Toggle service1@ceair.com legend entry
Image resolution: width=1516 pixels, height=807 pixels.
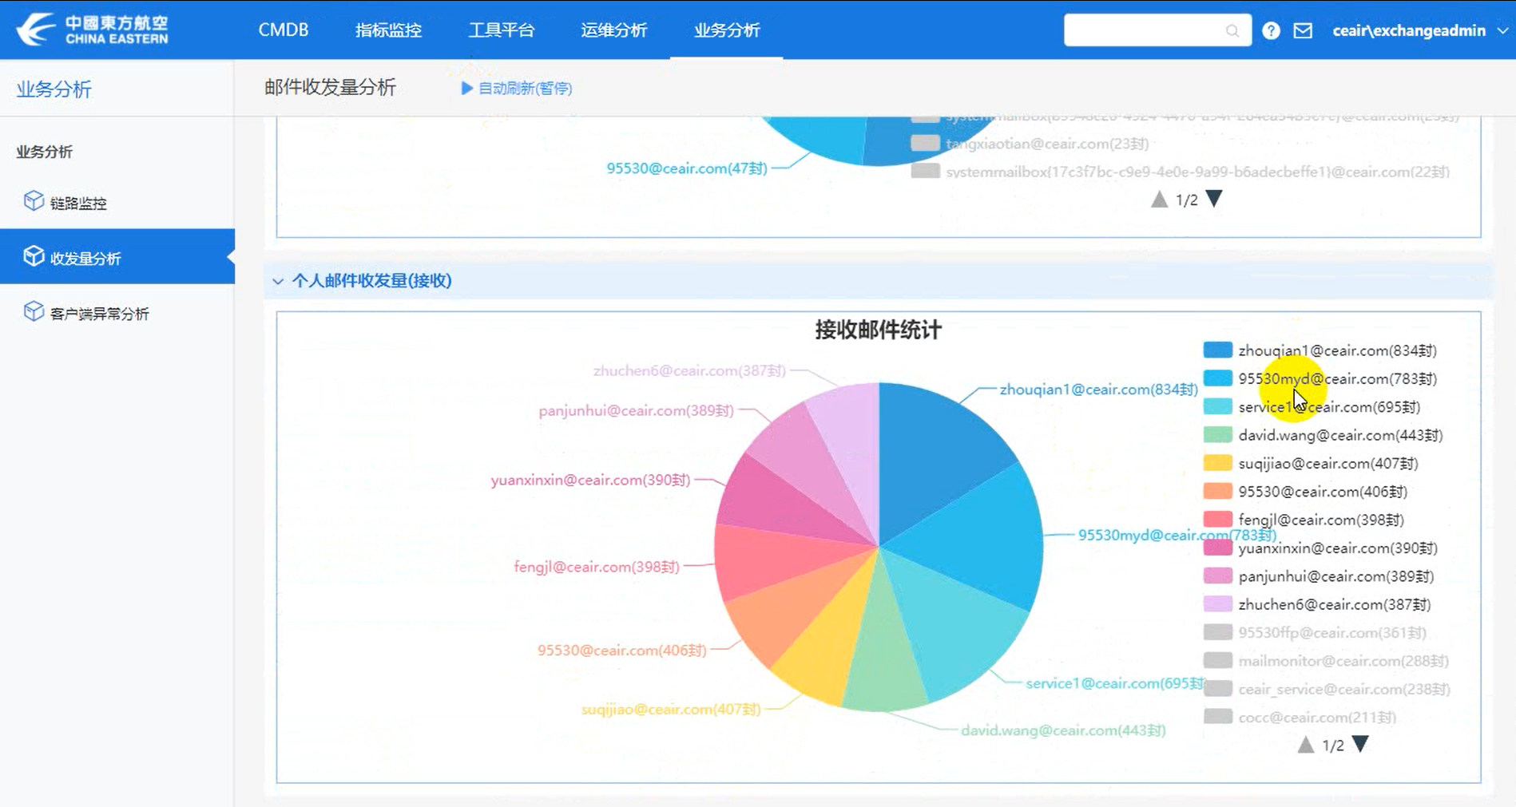(1312, 407)
